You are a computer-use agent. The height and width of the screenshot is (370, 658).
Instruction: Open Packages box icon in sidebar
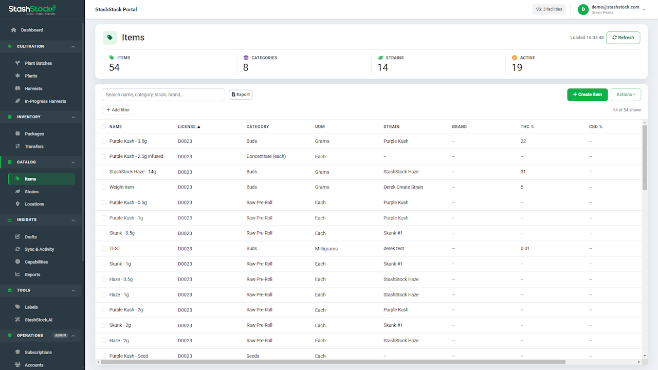coord(18,134)
